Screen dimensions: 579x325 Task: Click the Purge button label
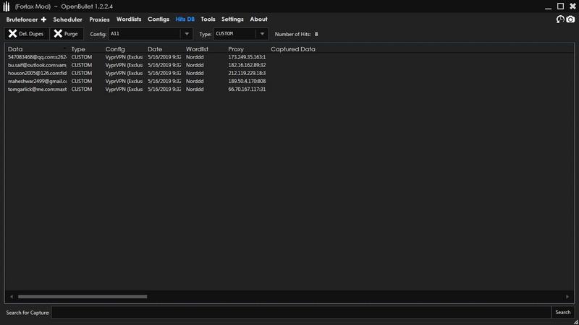(x=71, y=34)
